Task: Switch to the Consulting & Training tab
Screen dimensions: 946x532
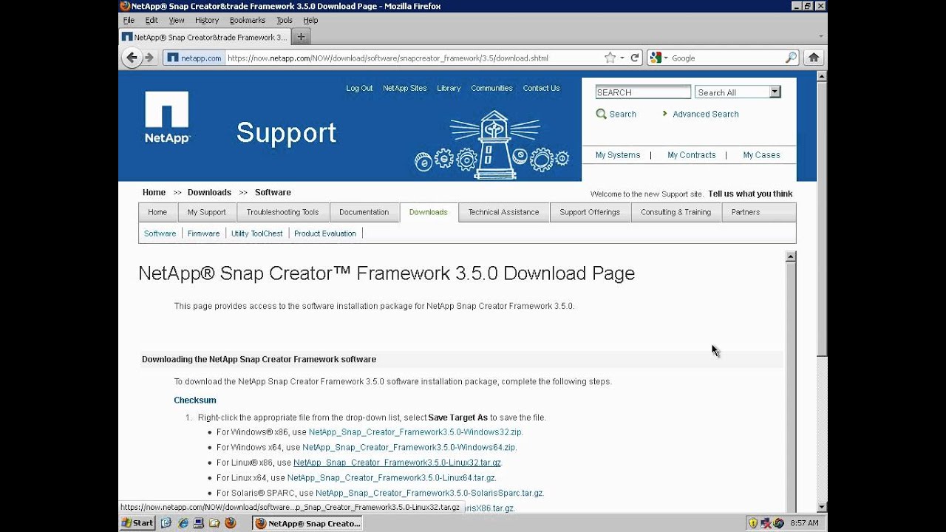Action: 676,212
